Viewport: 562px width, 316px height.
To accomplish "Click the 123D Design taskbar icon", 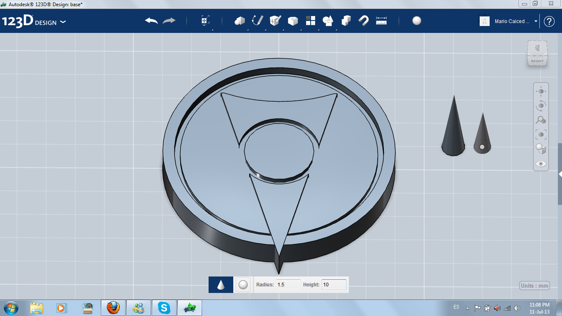I will click(190, 307).
